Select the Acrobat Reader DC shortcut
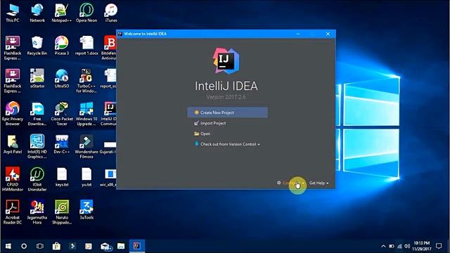Screen dimensions: 450x253 13,212
